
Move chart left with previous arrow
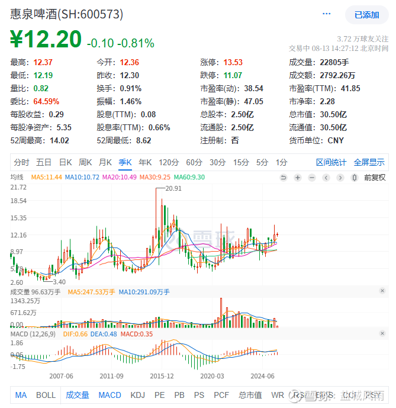[x=326, y=178]
